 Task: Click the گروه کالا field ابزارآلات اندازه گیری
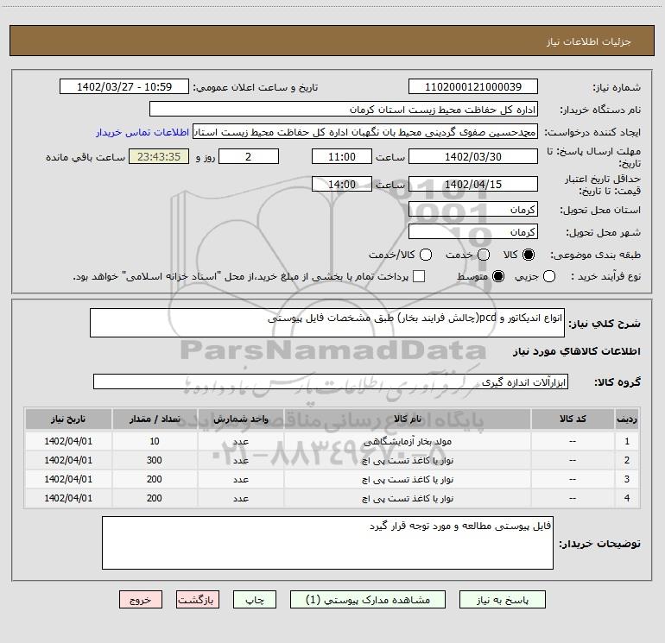click(331, 381)
